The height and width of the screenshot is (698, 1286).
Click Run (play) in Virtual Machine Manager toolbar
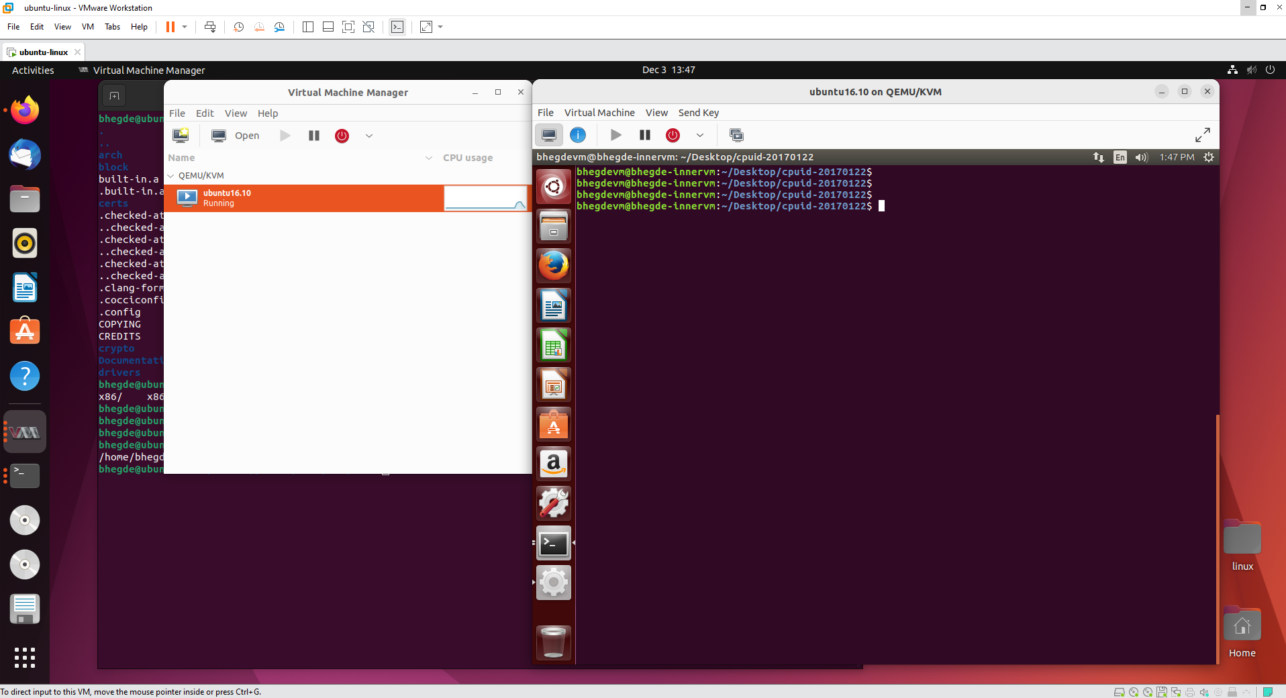tap(285, 136)
